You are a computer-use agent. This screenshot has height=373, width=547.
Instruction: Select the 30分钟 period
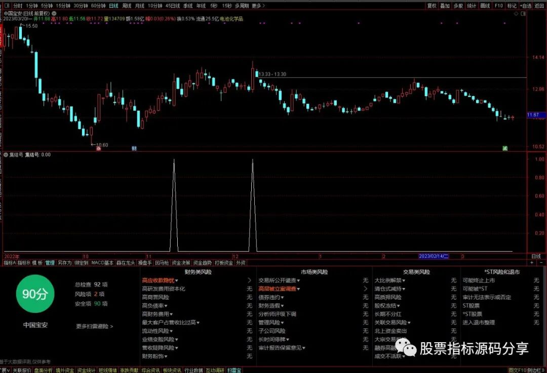(x=81, y=6)
